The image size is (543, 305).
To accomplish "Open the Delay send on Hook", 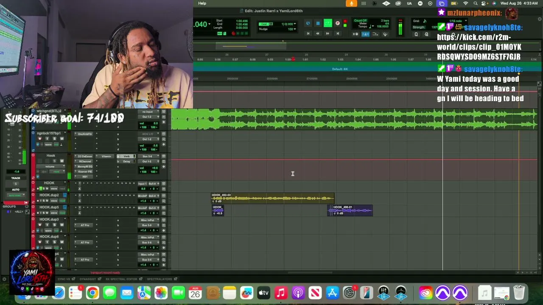I will [126, 161].
